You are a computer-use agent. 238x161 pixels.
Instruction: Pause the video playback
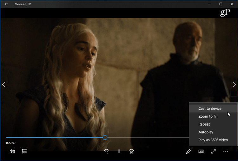pyautogui.click(x=119, y=151)
